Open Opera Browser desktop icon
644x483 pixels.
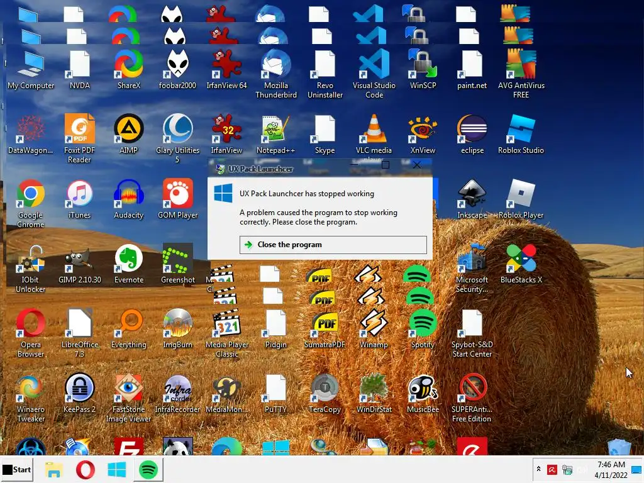click(31, 334)
